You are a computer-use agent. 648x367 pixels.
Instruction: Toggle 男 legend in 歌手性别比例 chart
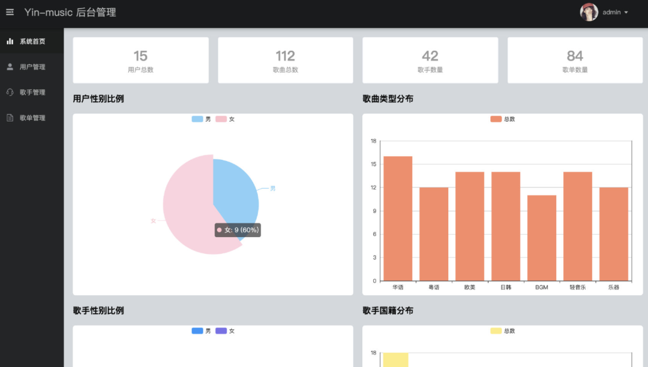201,331
